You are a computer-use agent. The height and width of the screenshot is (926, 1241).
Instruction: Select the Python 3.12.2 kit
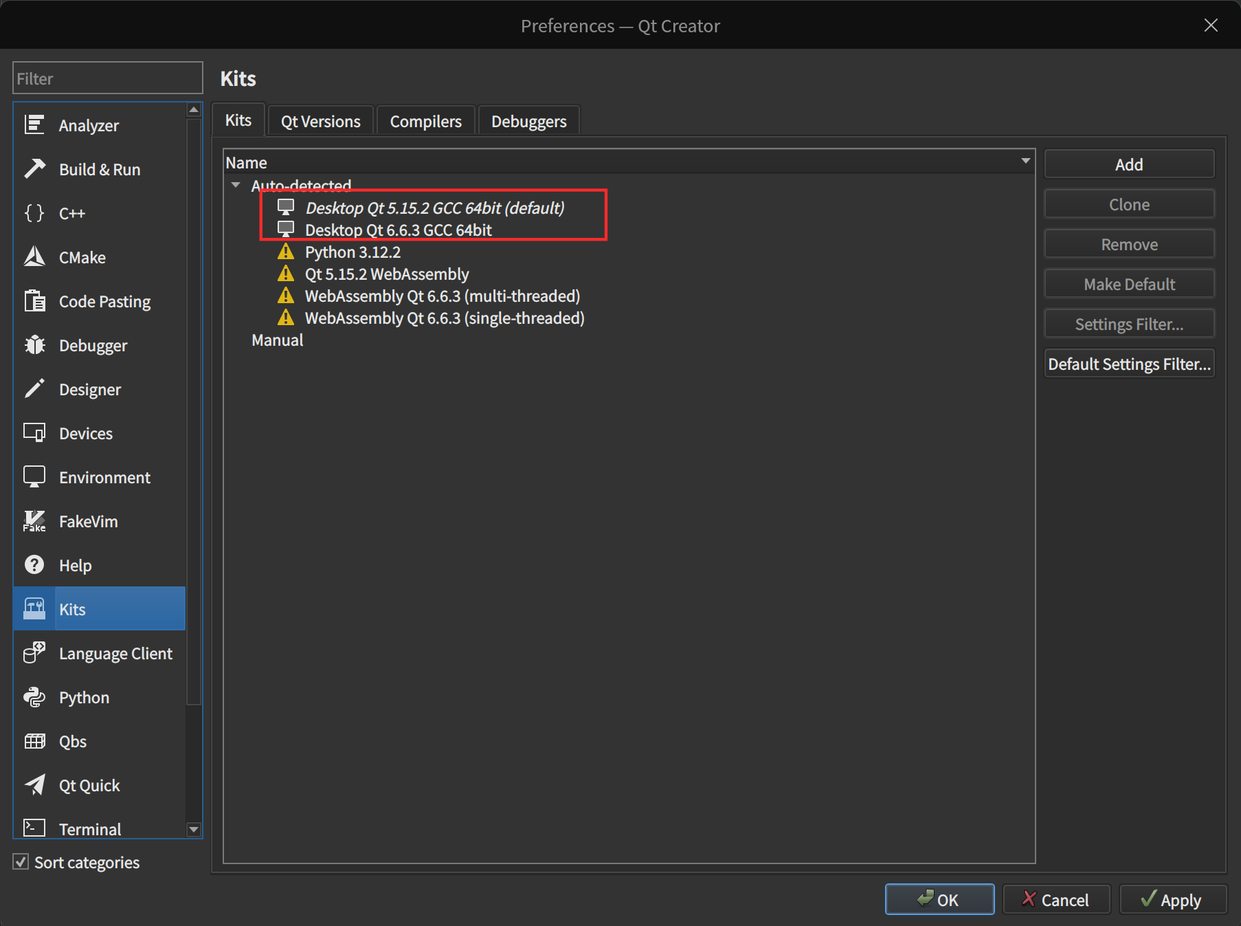coord(352,252)
